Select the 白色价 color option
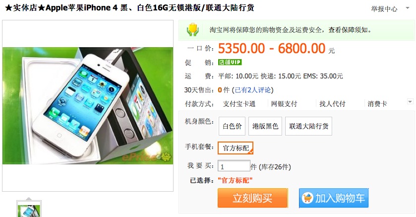Screen dimensions: 416x217 232,126
